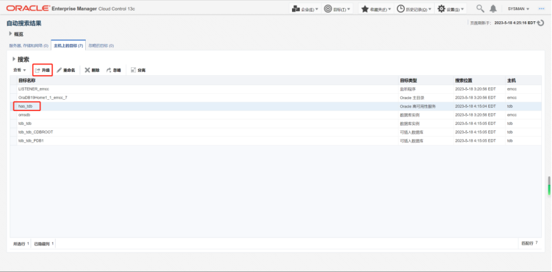Screen dimensions: 552x272
Task: Open the notification bell icon
Action: click(x=493, y=9)
